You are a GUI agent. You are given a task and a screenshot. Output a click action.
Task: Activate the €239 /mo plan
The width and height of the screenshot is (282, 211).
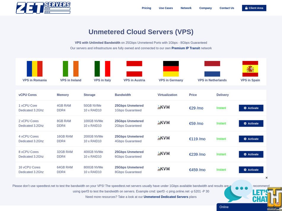[x=251, y=154]
